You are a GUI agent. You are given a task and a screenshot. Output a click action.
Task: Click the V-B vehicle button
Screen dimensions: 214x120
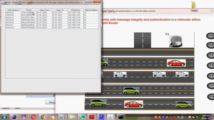click(211, 45)
